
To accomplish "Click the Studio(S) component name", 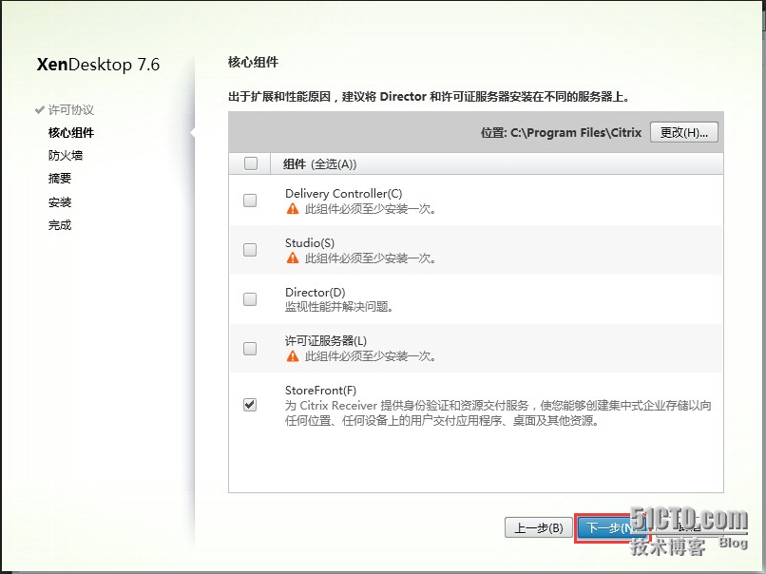I will (310, 242).
